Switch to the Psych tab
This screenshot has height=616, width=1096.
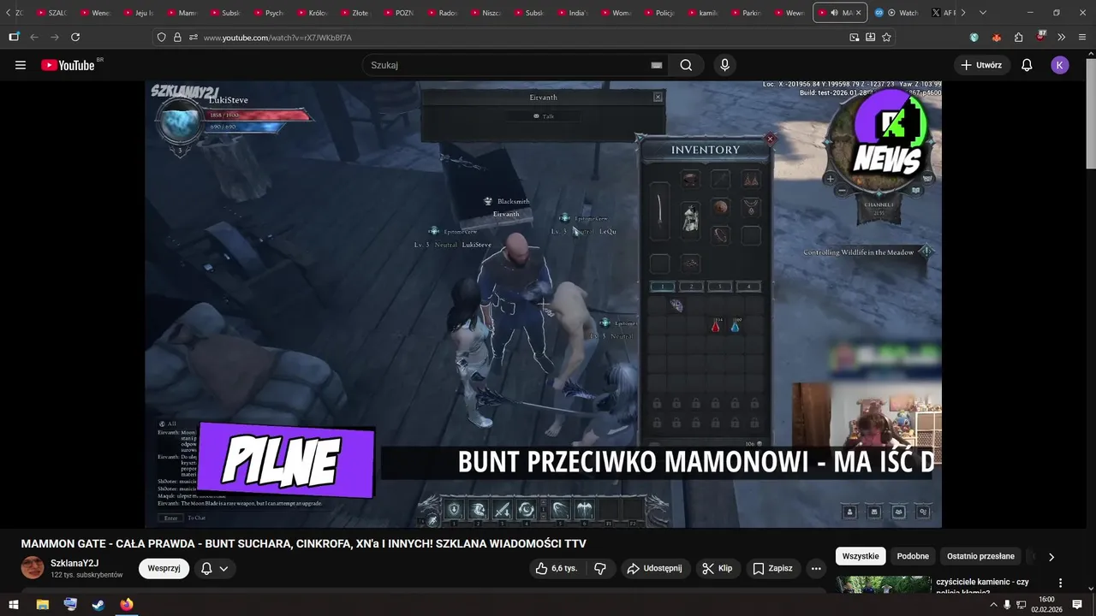coord(269,13)
